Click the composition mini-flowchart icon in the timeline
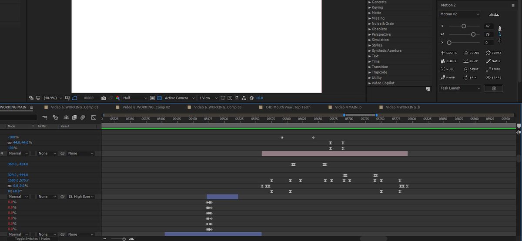The image size is (522, 241). click(45, 117)
